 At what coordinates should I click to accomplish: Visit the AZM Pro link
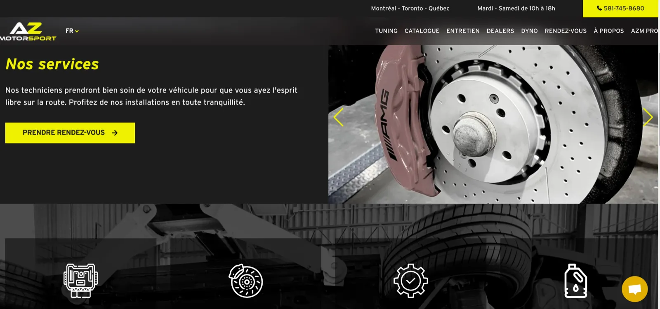tap(644, 31)
